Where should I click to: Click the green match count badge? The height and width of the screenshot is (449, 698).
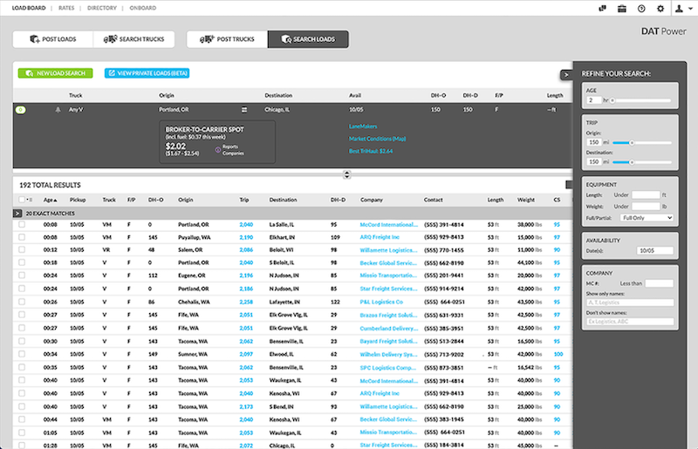(20, 110)
